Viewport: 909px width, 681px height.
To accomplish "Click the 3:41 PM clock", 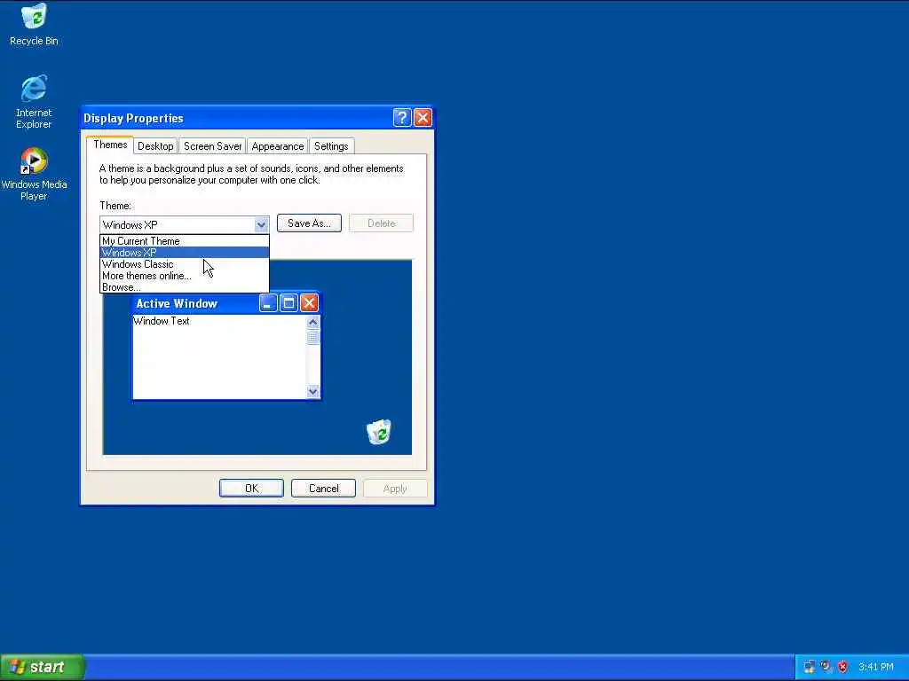I will 876,667.
